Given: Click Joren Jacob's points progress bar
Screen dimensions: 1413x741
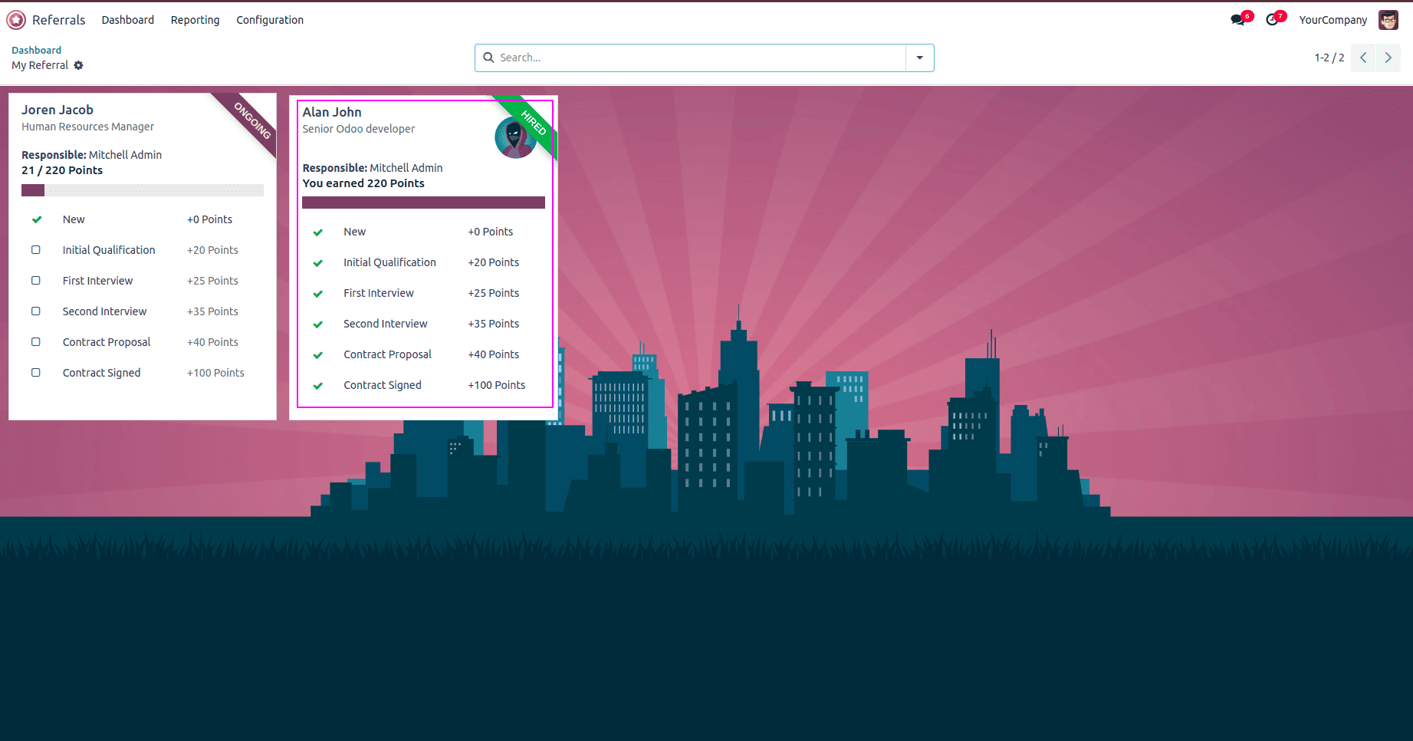Looking at the screenshot, I should 143,190.
